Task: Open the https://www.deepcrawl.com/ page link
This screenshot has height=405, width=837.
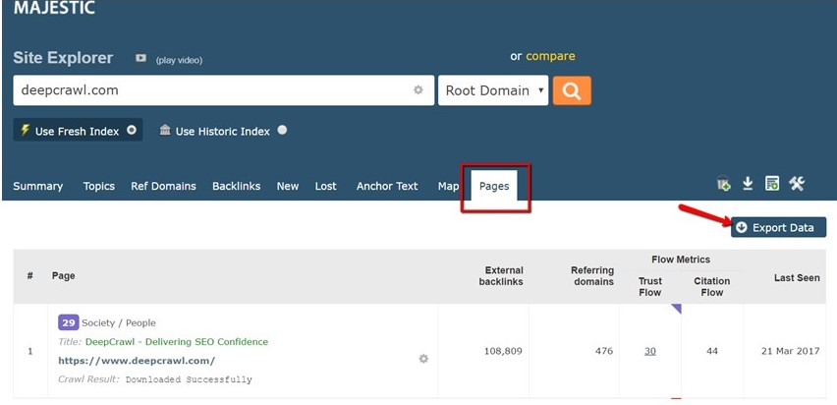Action: (x=137, y=360)
